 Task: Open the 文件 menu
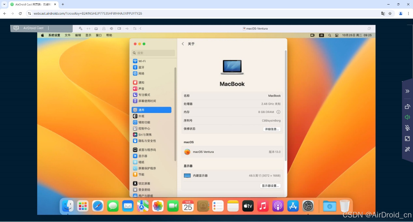click(x=67, y=35)
